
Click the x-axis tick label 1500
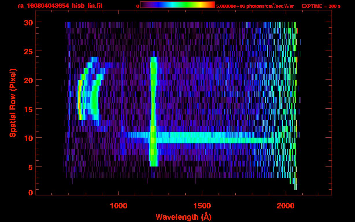(202, 206)
